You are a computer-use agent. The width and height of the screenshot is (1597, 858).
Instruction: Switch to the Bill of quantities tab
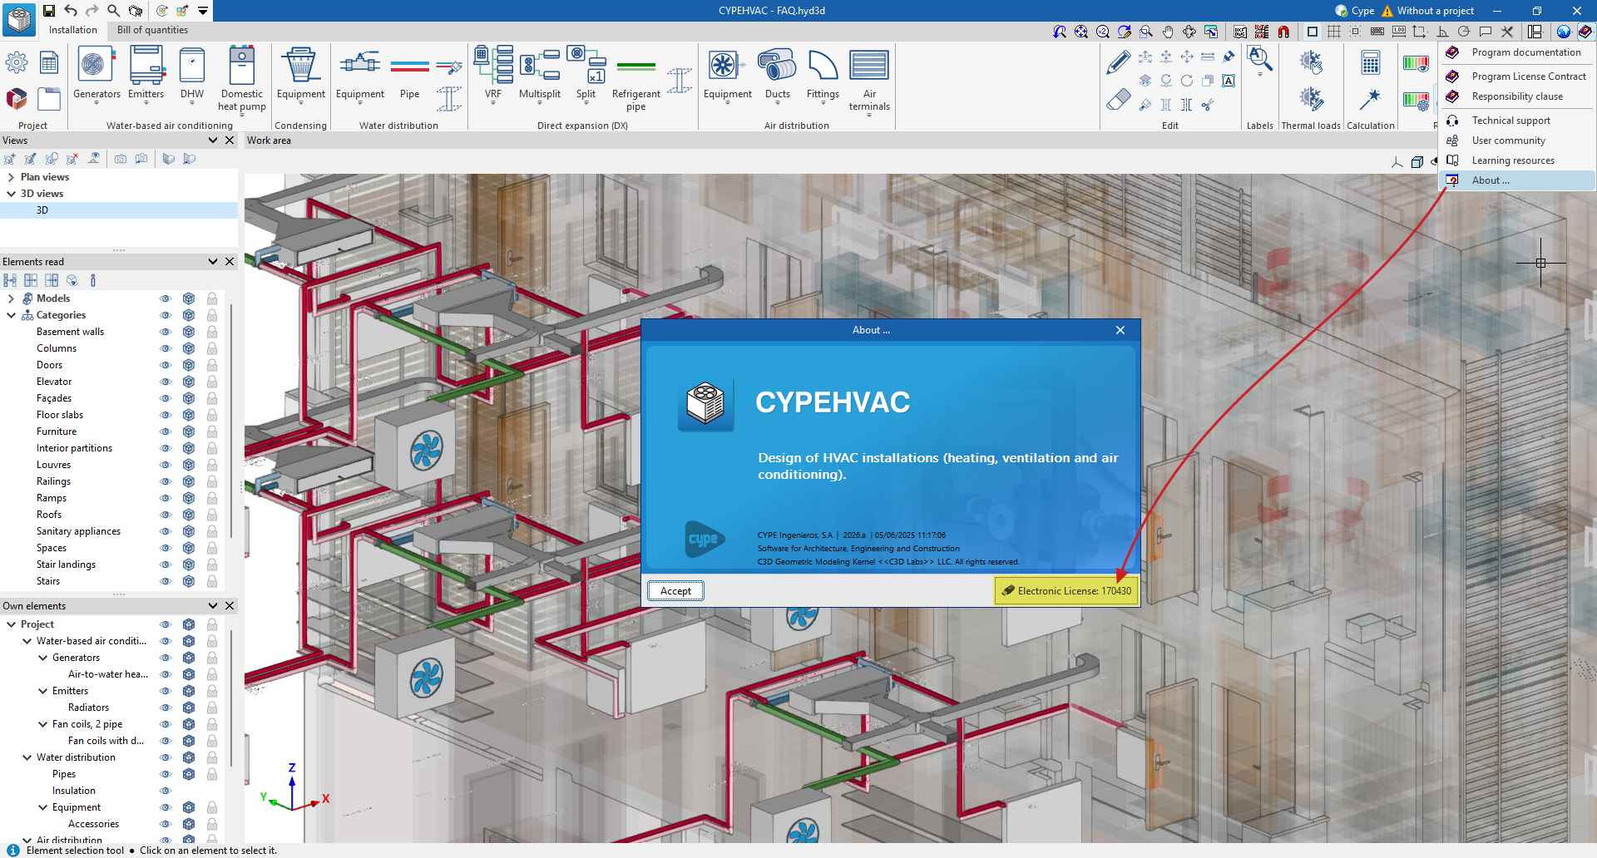(152, 30)
